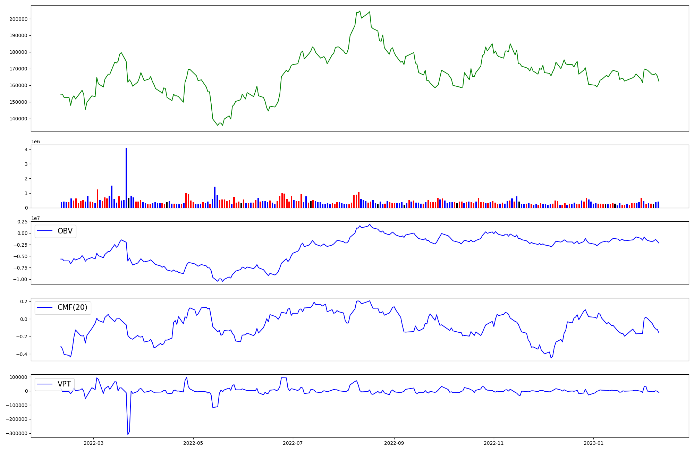The height and width of the screenshot is (451, 694).
Task: Click the tallest blue volume bar
Action: click(x=126, y=178)
